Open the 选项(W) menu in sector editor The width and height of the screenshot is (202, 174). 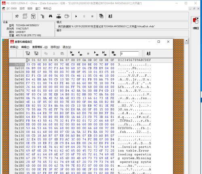(55, 47)
